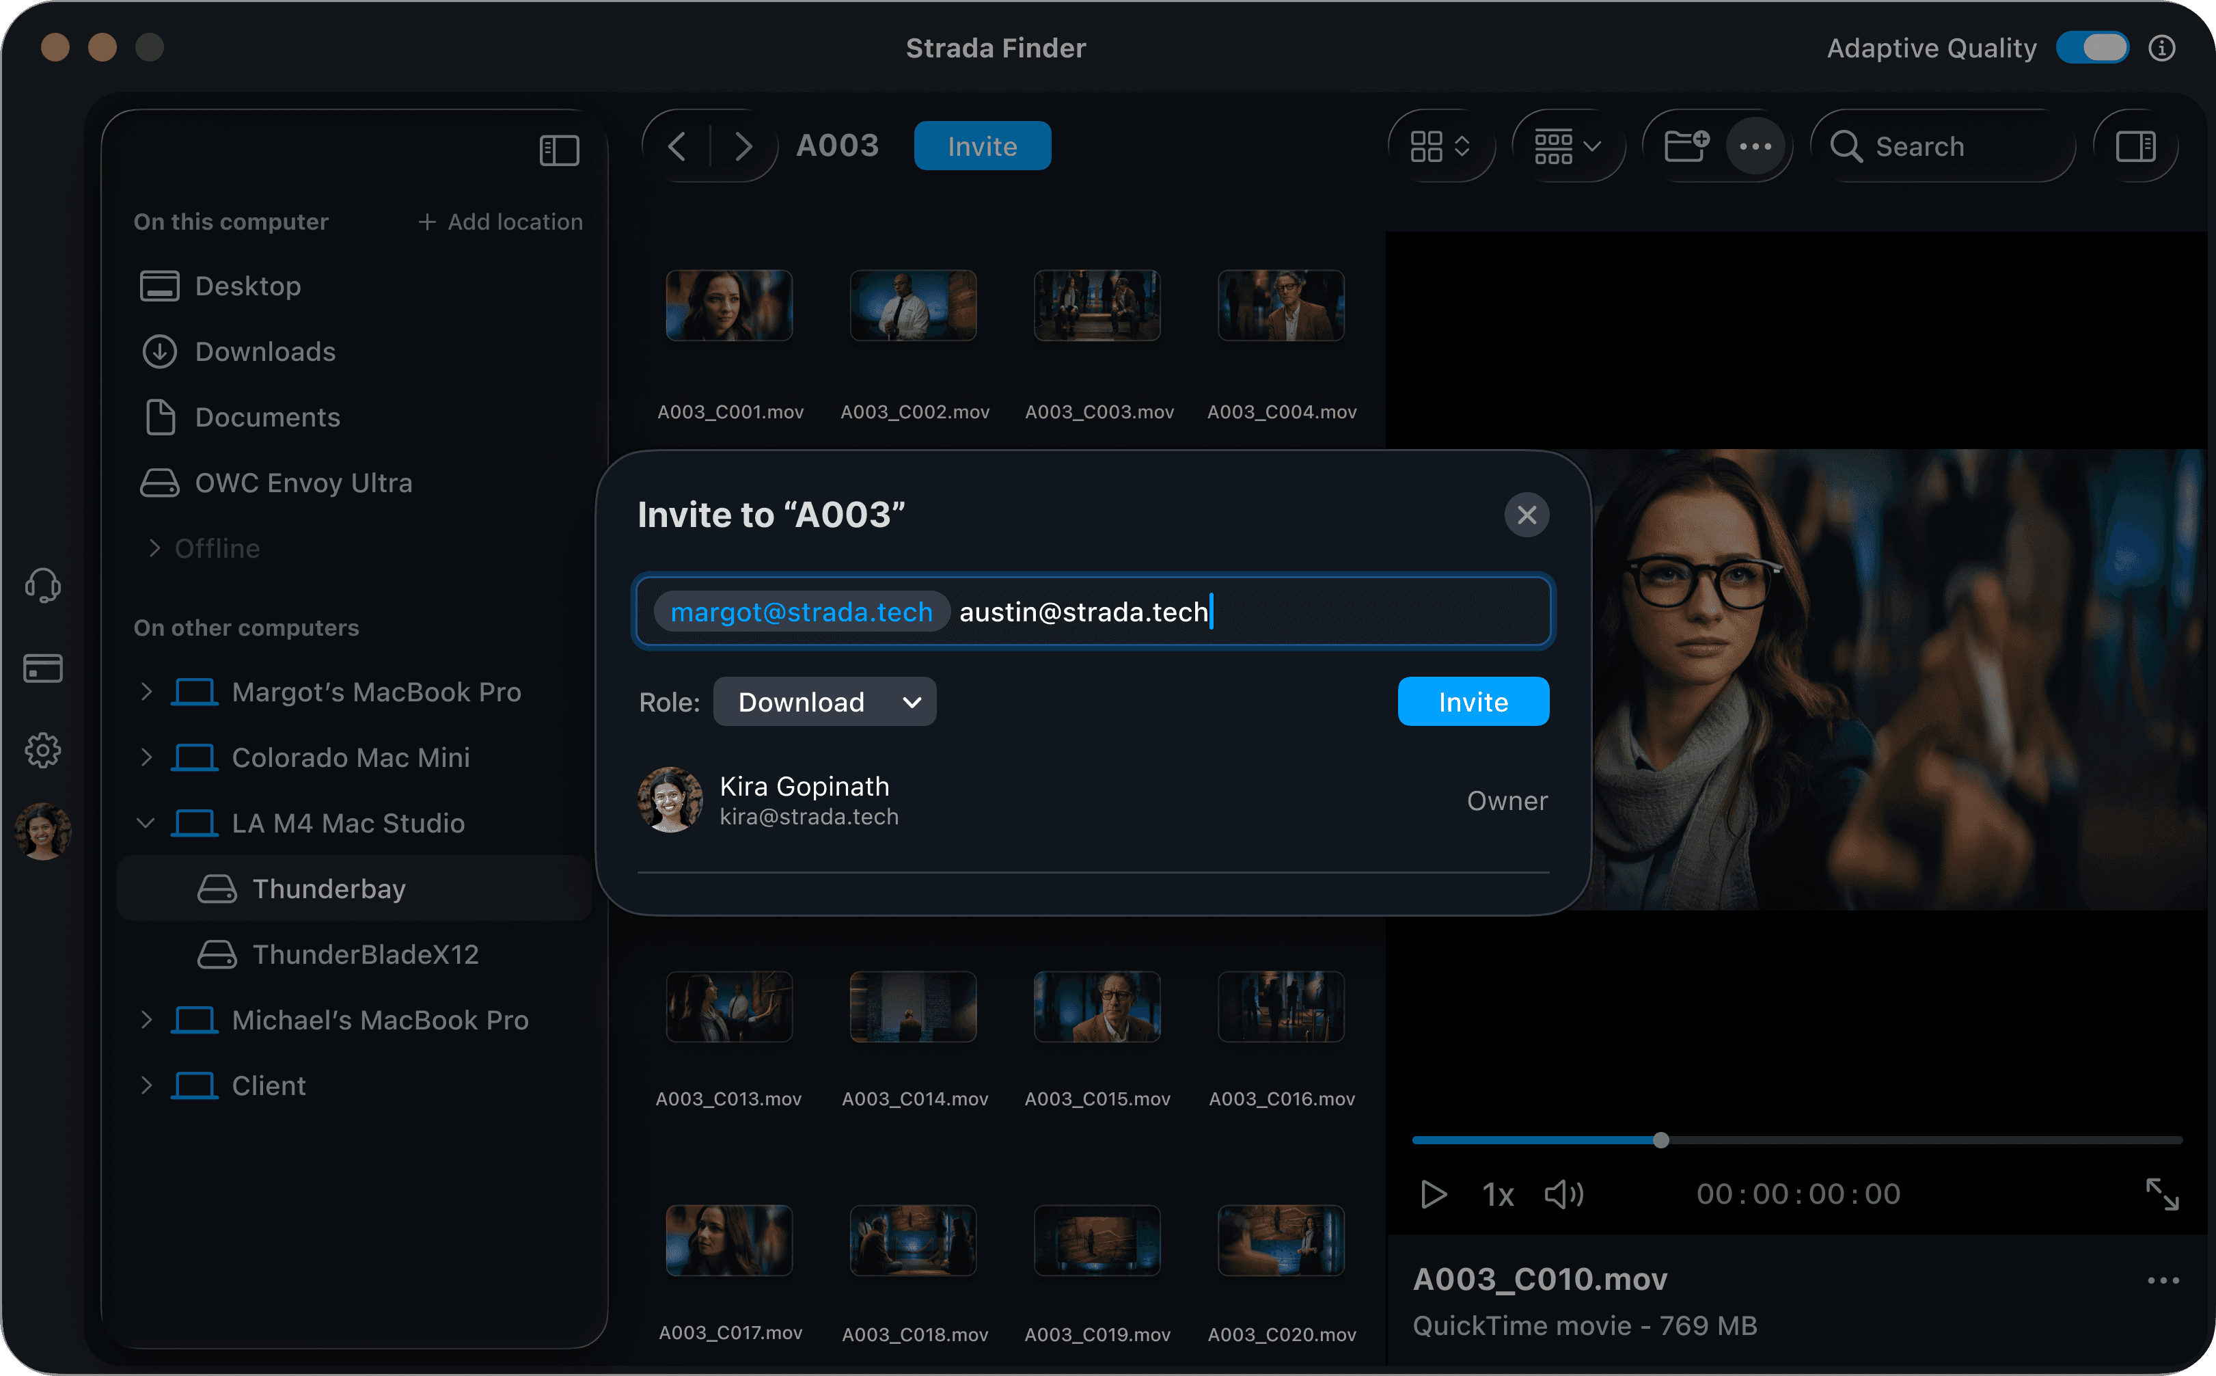Play the preview video

[x=1433, y=1194]
